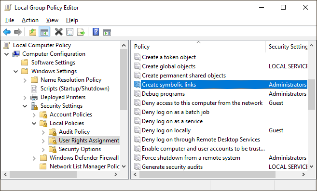Click the blue Help question mark icon
This screenshot has width=317, height=191.
pyautogui.click(x=96, y=32)
